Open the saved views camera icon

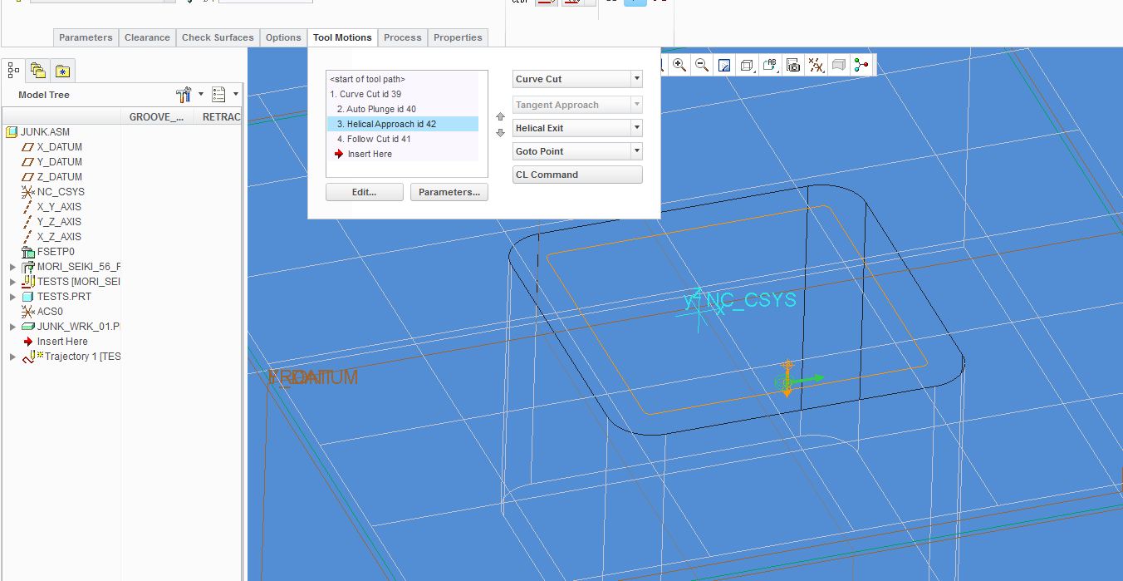pos(794,65)
